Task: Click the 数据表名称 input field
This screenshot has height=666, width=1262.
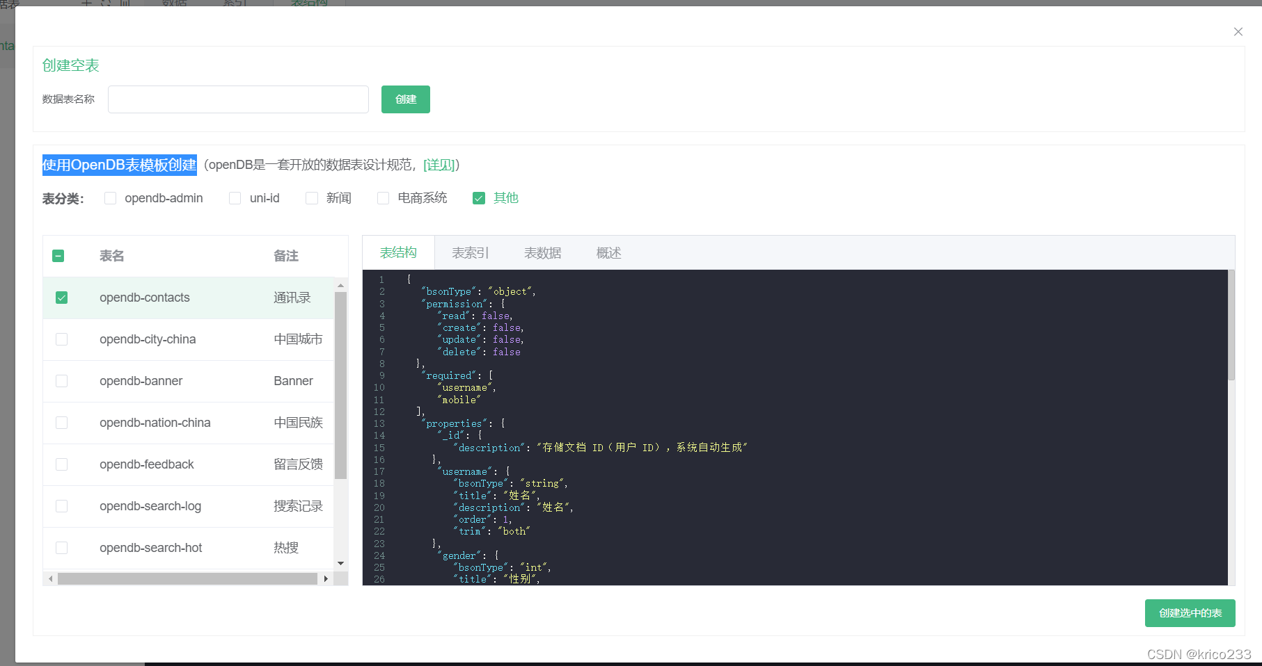Action: click(x=238, y=99)
